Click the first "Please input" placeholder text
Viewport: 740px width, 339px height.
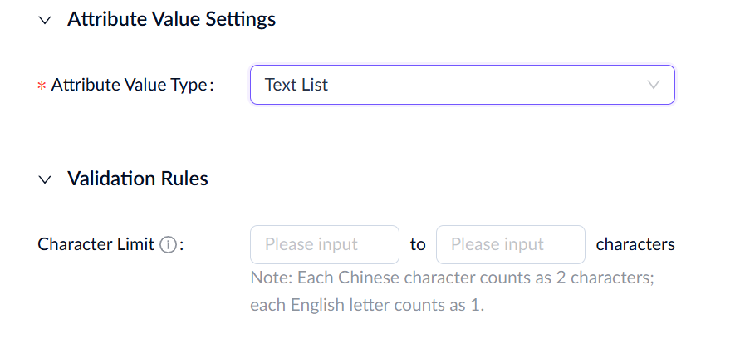(311, 245)
